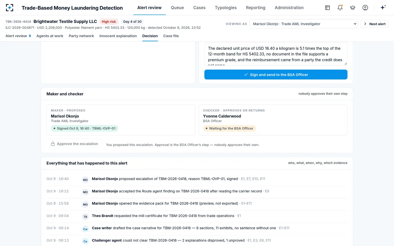
Task: Switch to the Agents at work sub-tab
Action: coord(50,36)
